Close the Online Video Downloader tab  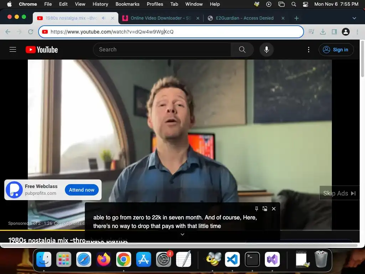pyautogui.click(x=198, y=18)
